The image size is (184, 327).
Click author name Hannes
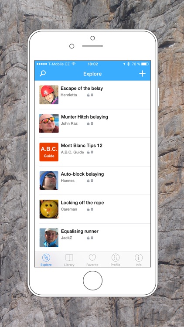point(68,181)
